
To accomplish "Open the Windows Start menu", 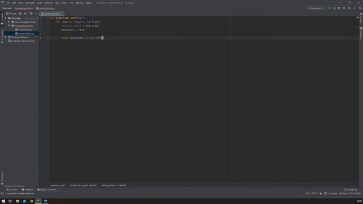I will coord(3,201).
